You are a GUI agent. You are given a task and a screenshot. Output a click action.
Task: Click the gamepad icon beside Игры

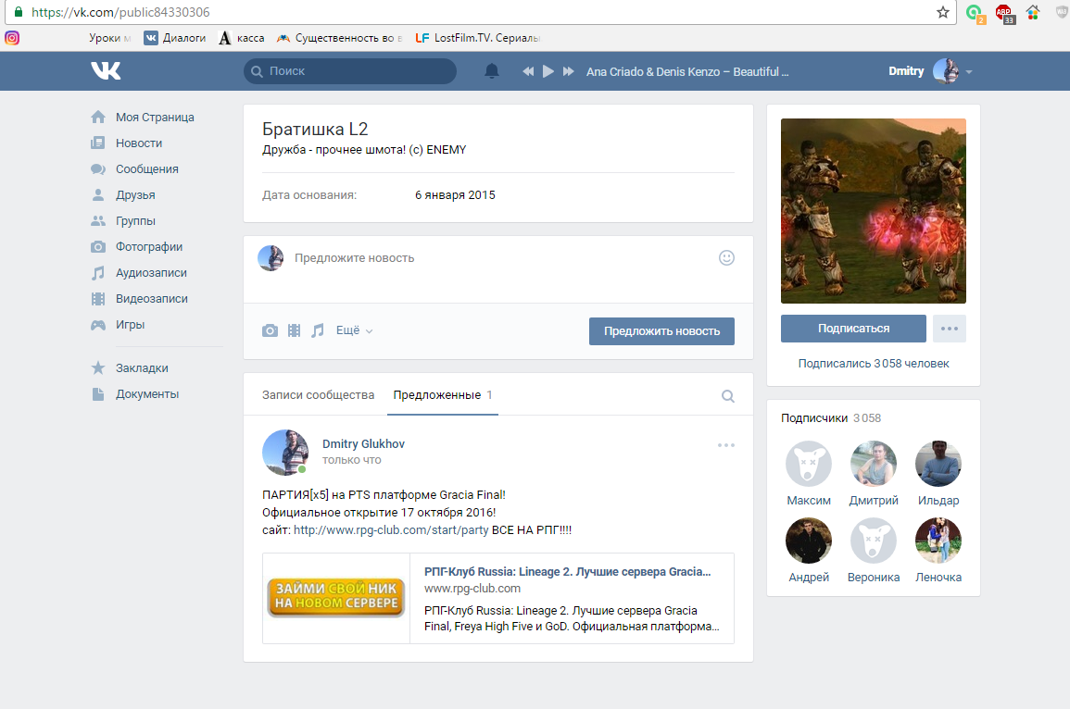(98, 325)
